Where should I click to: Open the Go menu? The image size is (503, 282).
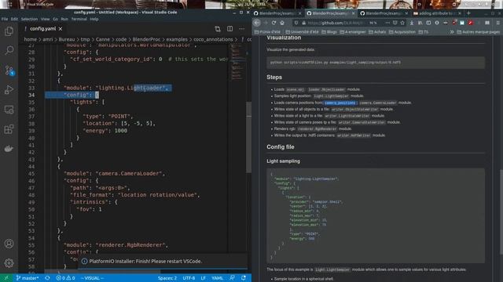(56, 19)
